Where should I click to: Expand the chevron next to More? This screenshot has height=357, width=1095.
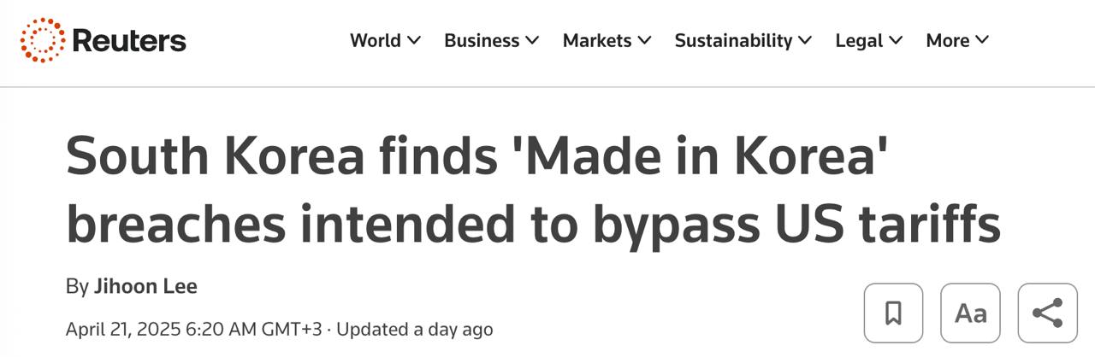pos(981,40)
